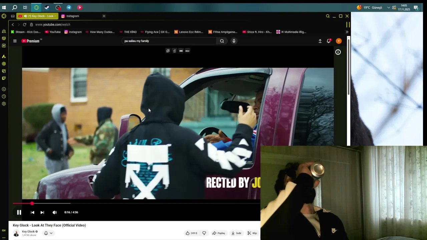This screenshot has width=427, height=240.
Task: Open the Steam taskbar icon
Action: coord(47,7)
